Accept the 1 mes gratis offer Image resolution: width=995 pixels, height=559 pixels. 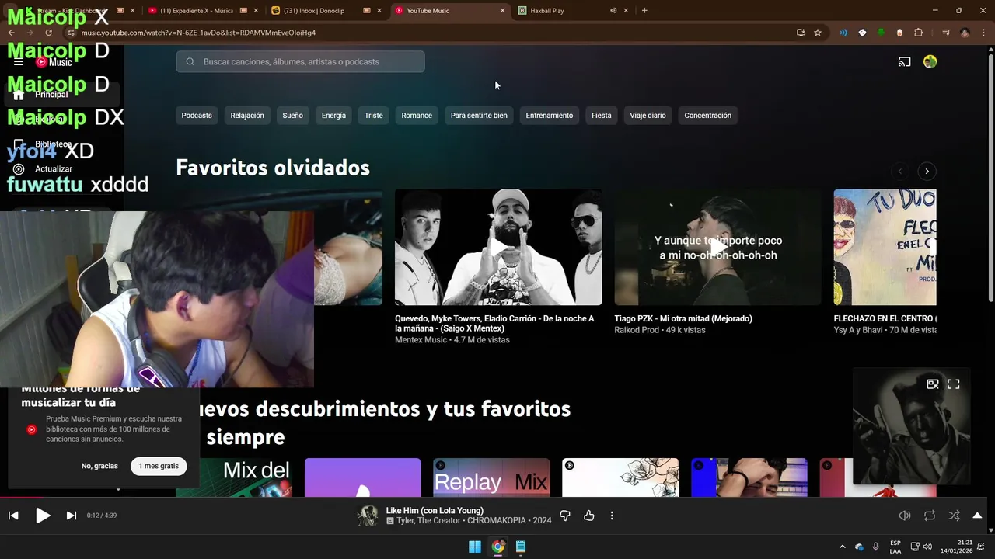[159, 466]
